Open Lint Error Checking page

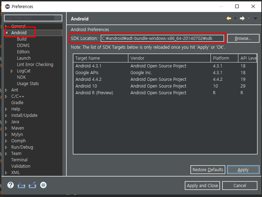[x=35, y=64]
